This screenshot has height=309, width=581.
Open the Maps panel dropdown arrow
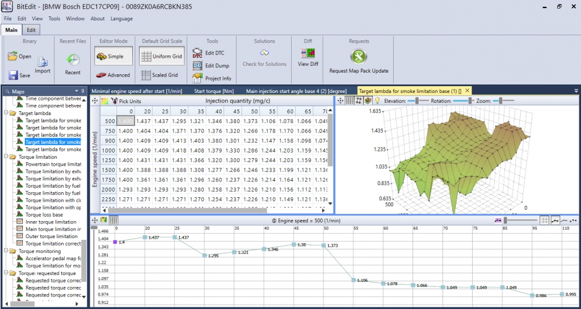77,91
